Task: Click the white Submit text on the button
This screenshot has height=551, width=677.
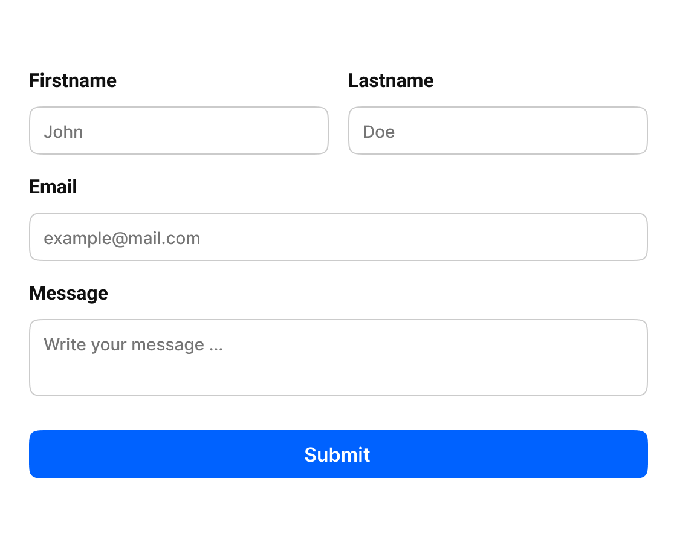Action: [x=337, y=455]
